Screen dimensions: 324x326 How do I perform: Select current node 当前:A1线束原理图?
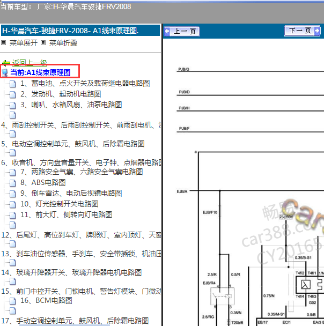click(40, 72)
